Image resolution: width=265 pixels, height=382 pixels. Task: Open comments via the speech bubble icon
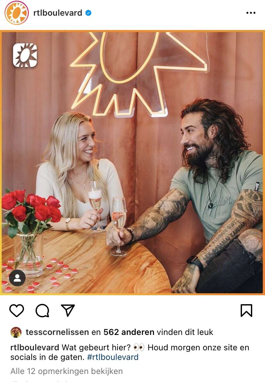point(42,310)
